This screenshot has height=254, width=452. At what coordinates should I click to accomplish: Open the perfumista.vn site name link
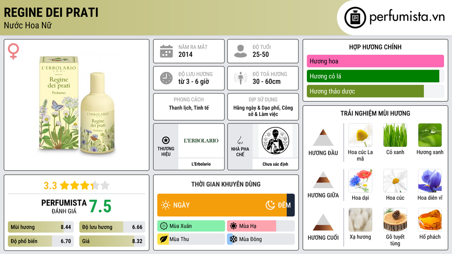407,17
